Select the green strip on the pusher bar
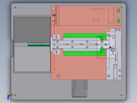137x103 pixels. (39, 44)
